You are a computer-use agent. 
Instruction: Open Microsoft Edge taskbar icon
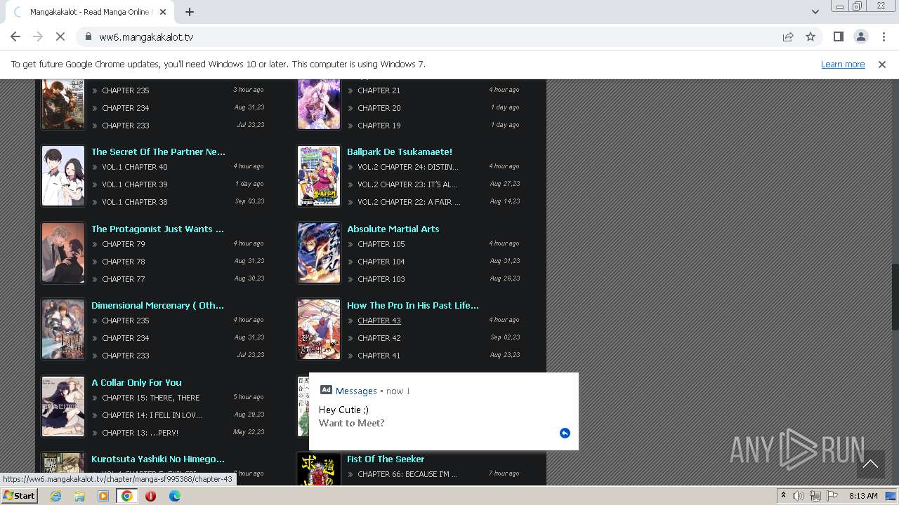pyautogui.click(x=174, y=496)
